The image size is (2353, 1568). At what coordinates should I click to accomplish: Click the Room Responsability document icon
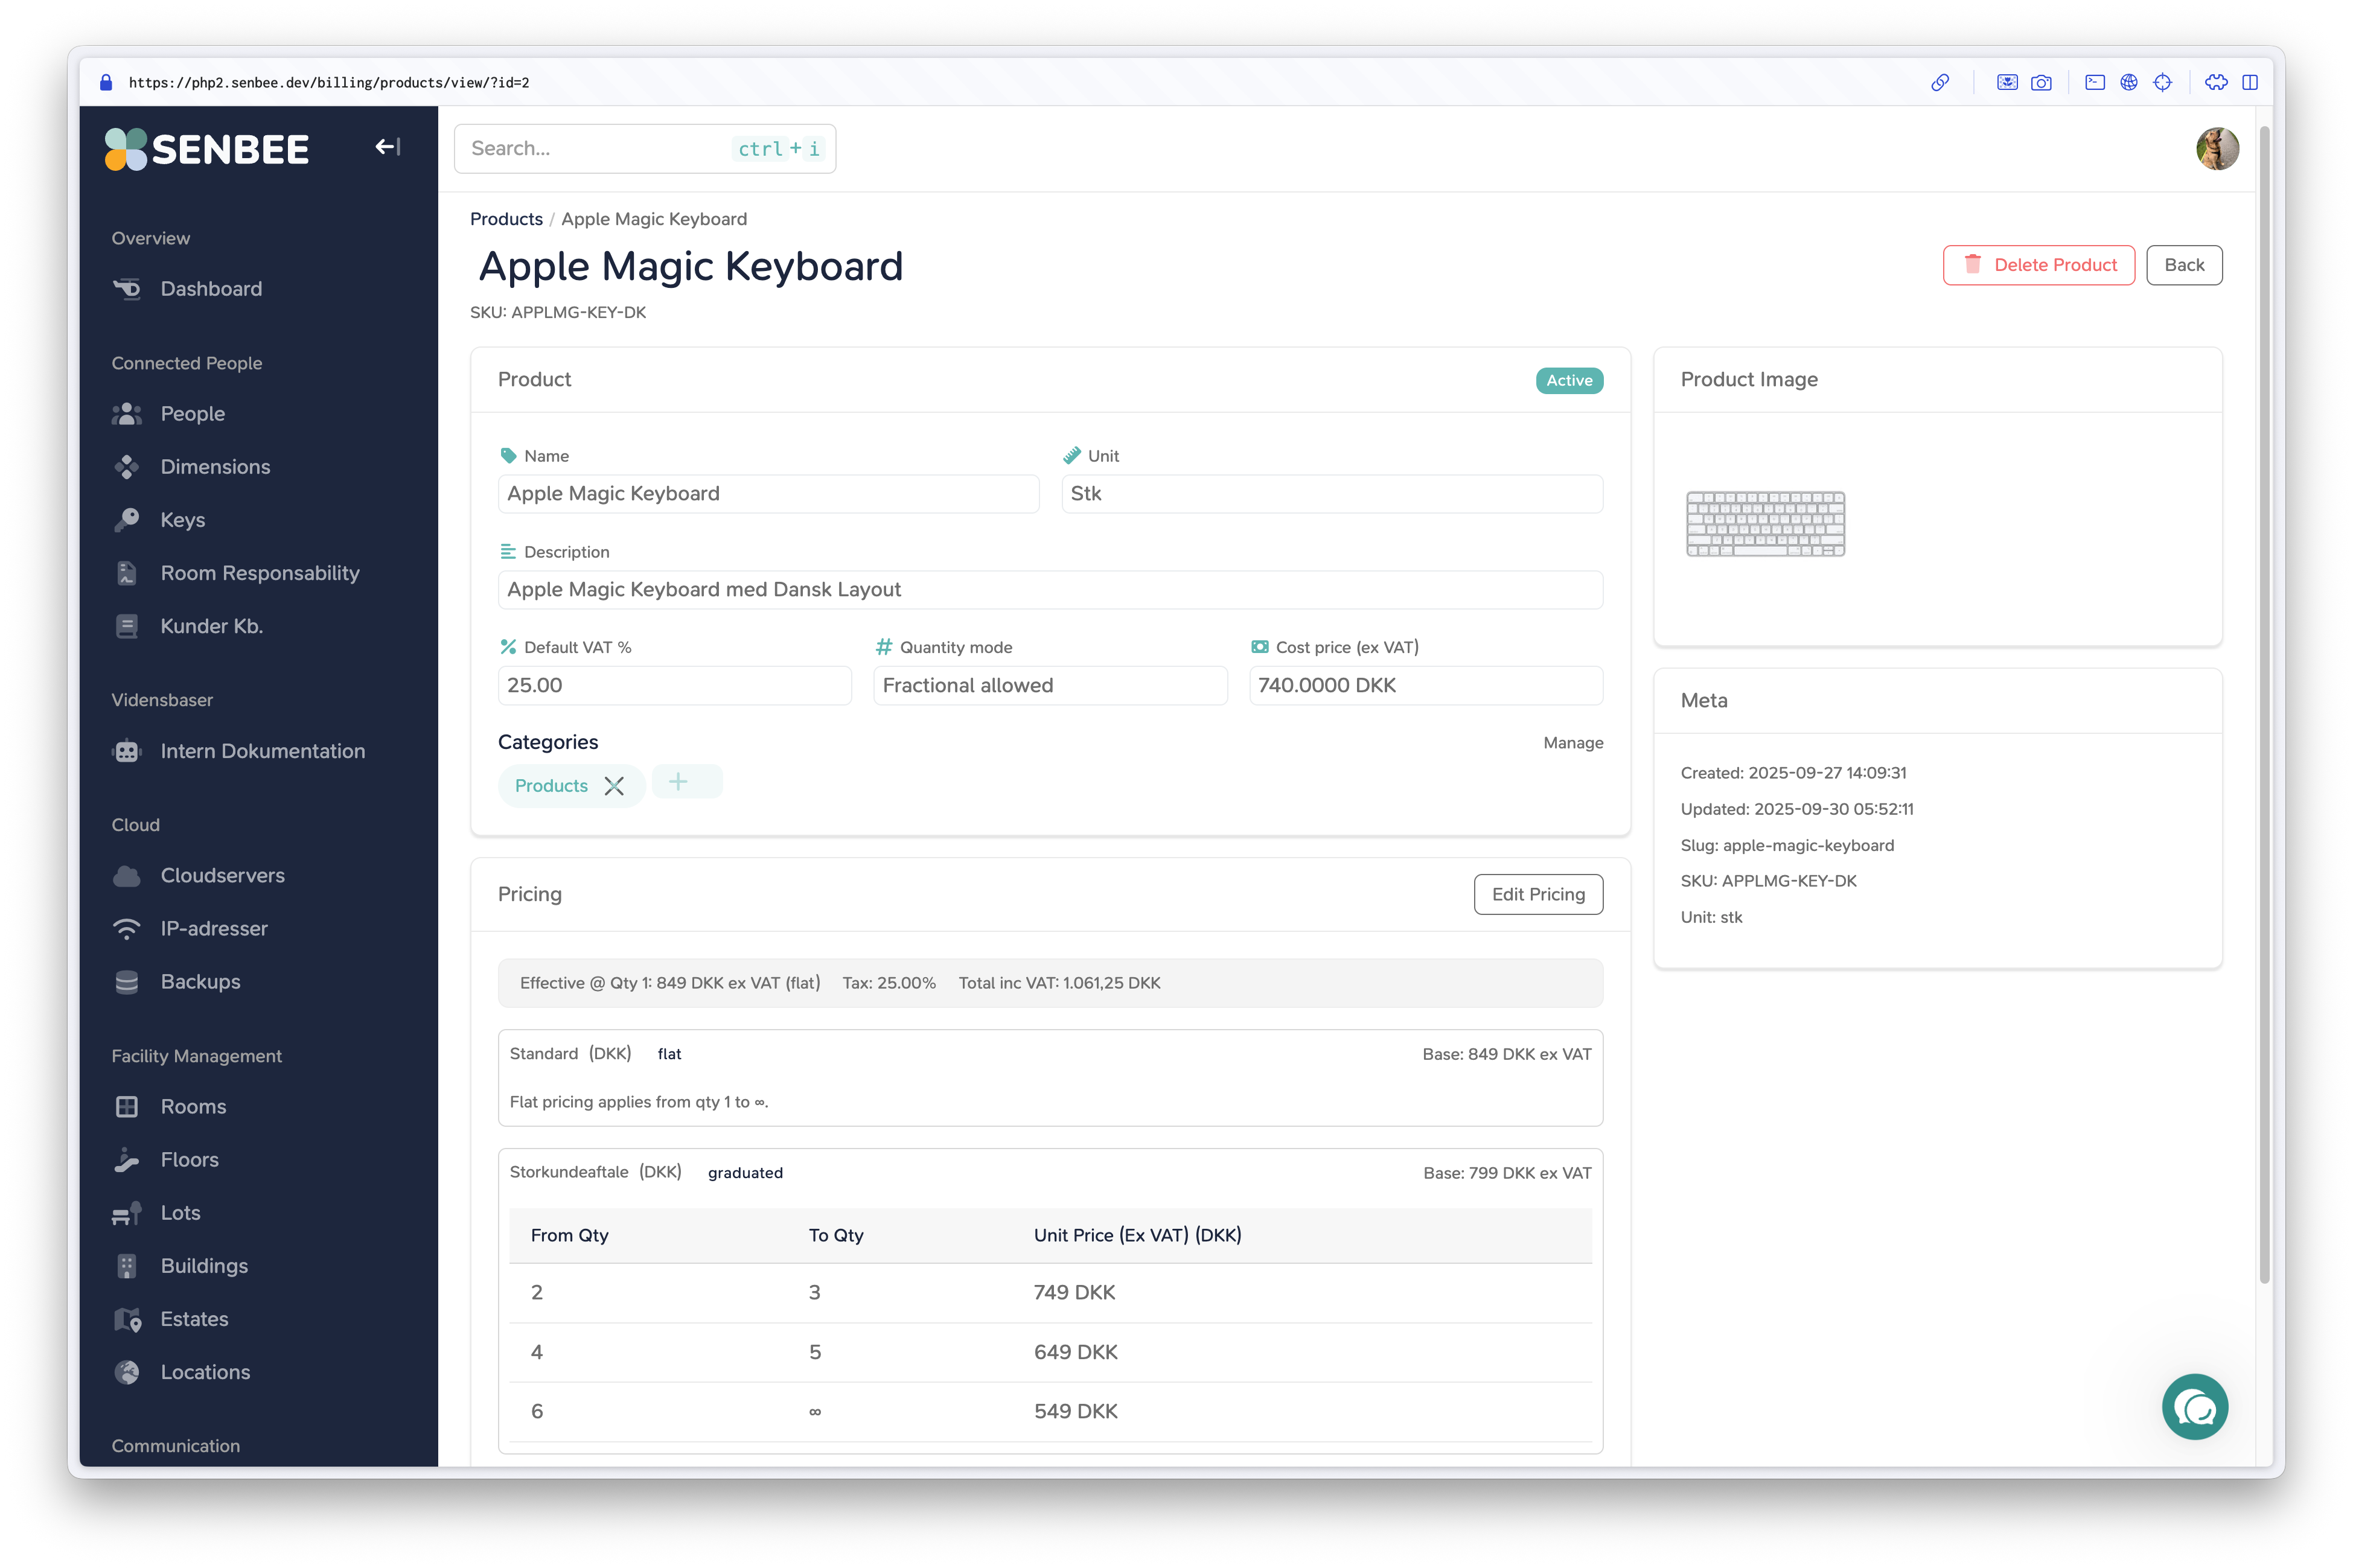pos(127,573)
